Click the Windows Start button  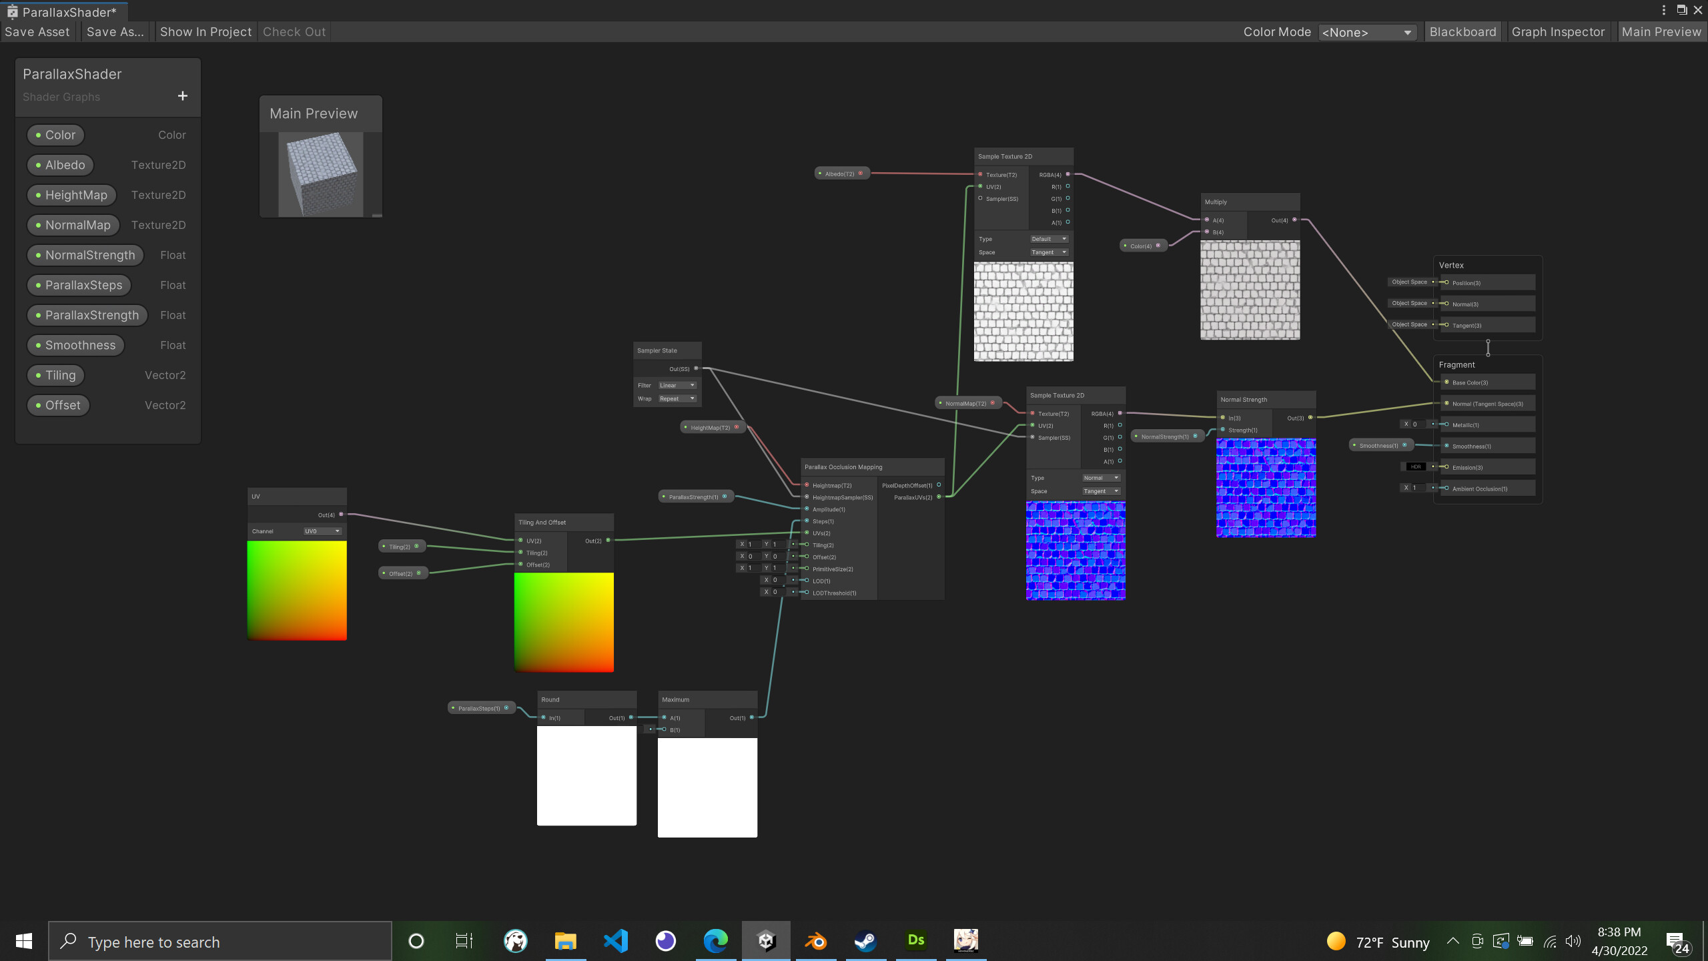tap(24, 941)
